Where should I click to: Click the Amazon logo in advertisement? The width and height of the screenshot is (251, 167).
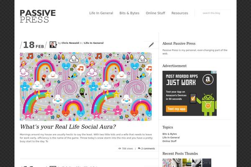tap(208, 79)
